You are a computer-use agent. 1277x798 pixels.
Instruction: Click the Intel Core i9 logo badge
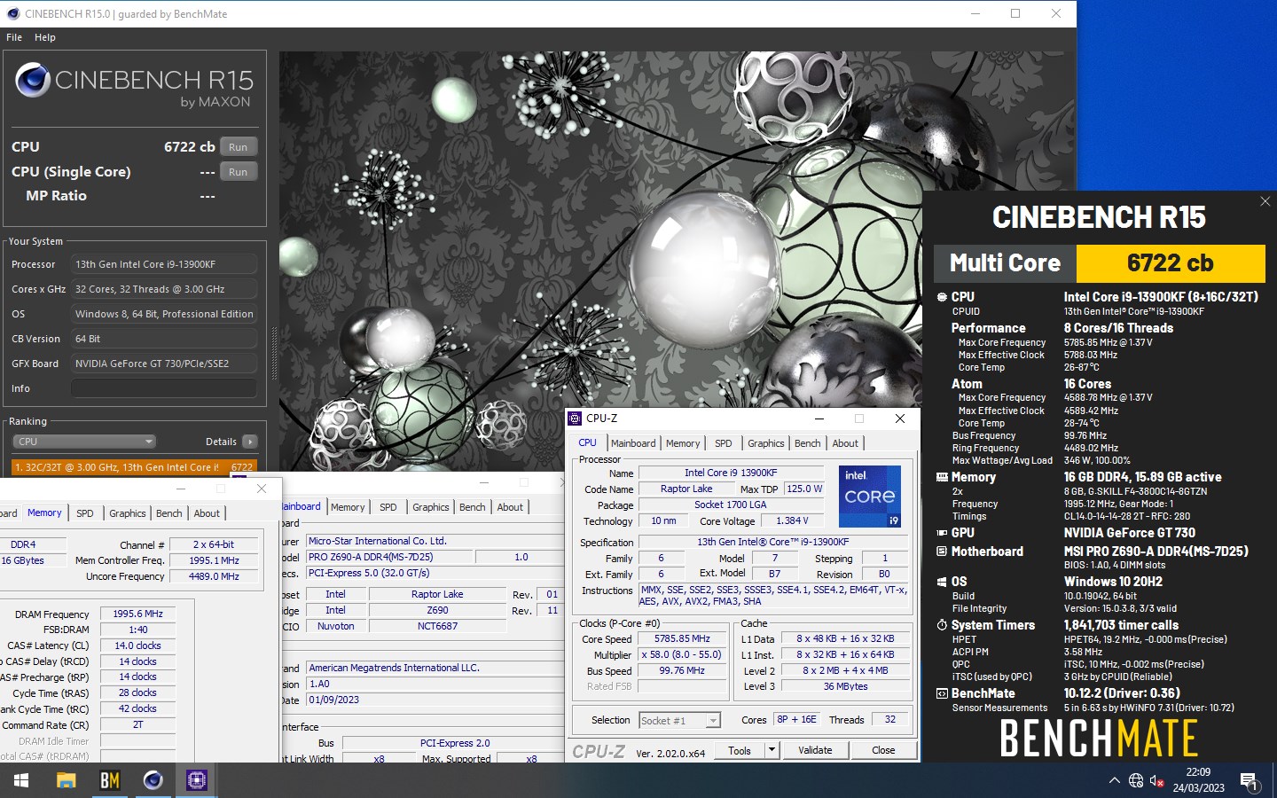click(870, 497)
